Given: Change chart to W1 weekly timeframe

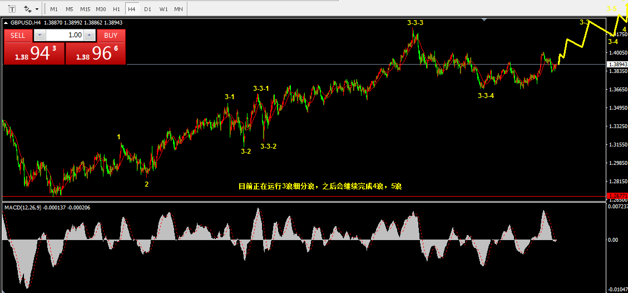Looking at the screenshot, I should point(164,8).
